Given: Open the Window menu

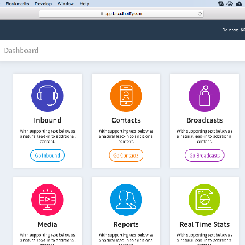Looking at the screenshot, I should (x=66, y=4).
